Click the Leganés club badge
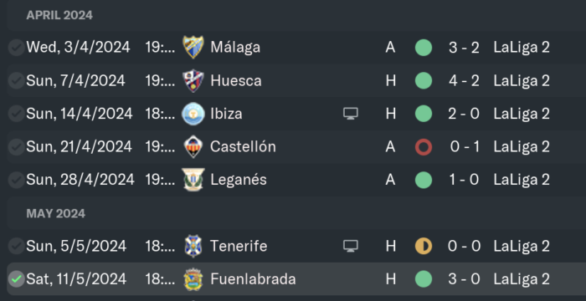This screenshot has height=301, width=586. coord(193,180)
